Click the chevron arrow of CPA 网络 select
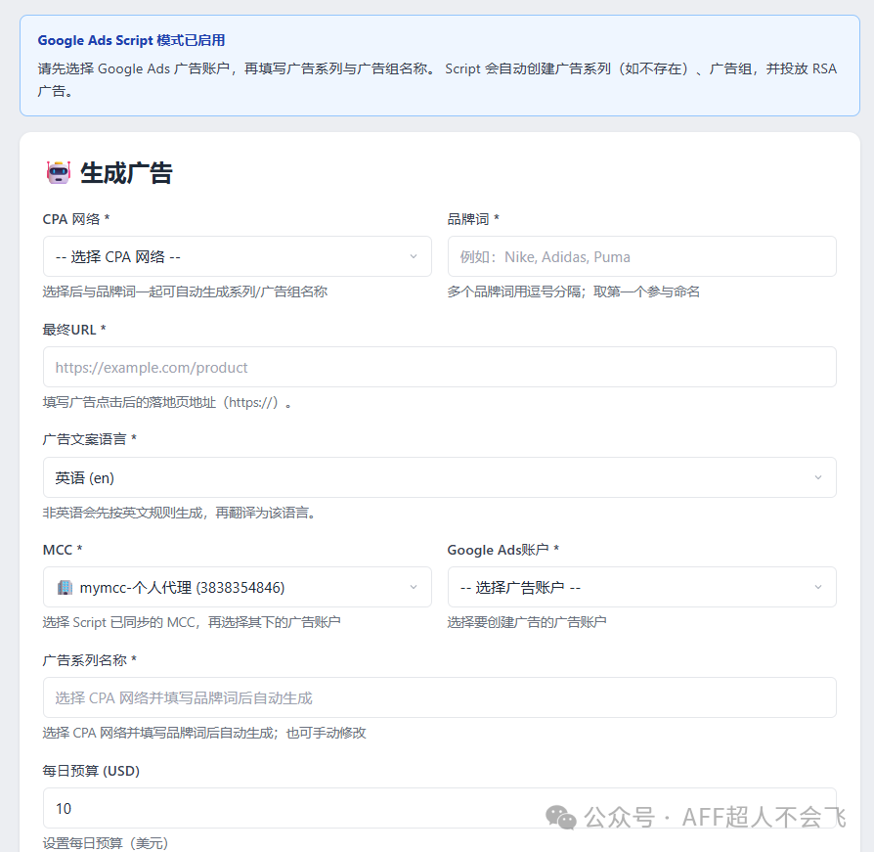This screenshot has height=852, width=874. tap(414, 256)
